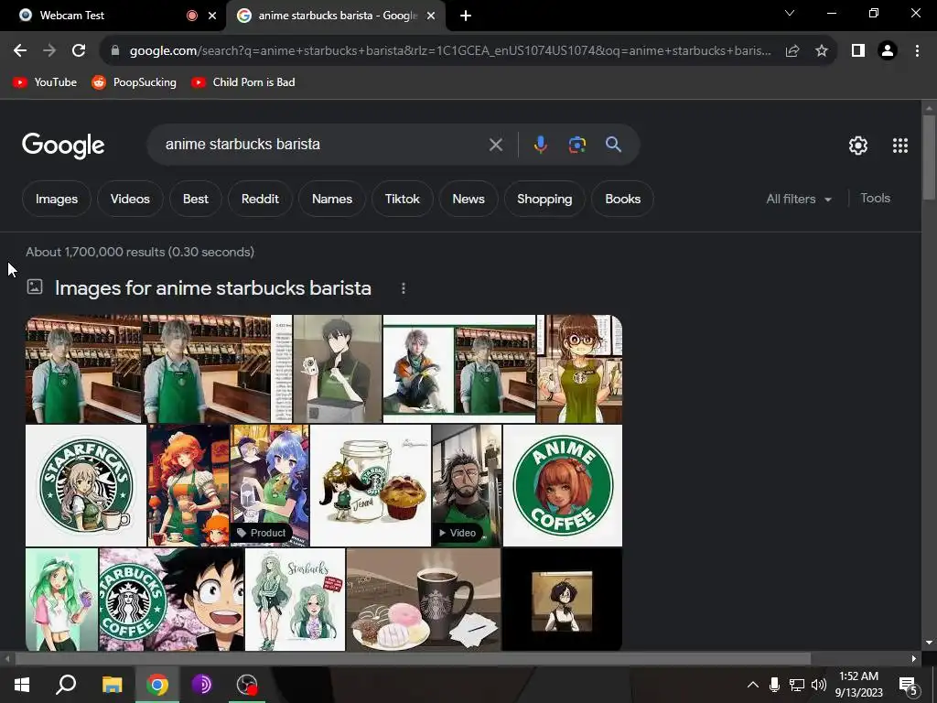Viewport: 937px width, 703px height.
Task: Open the purple Tor Browser taskbar icon
Action: (x=202, y=685)
